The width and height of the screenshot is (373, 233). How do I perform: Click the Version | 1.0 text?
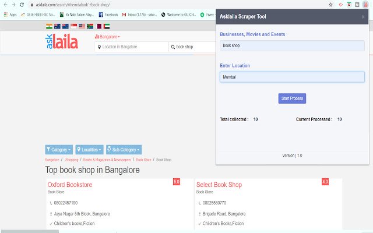click(292, 156)
